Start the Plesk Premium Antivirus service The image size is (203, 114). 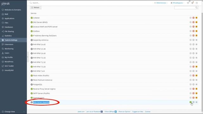(x=191, y=80)
